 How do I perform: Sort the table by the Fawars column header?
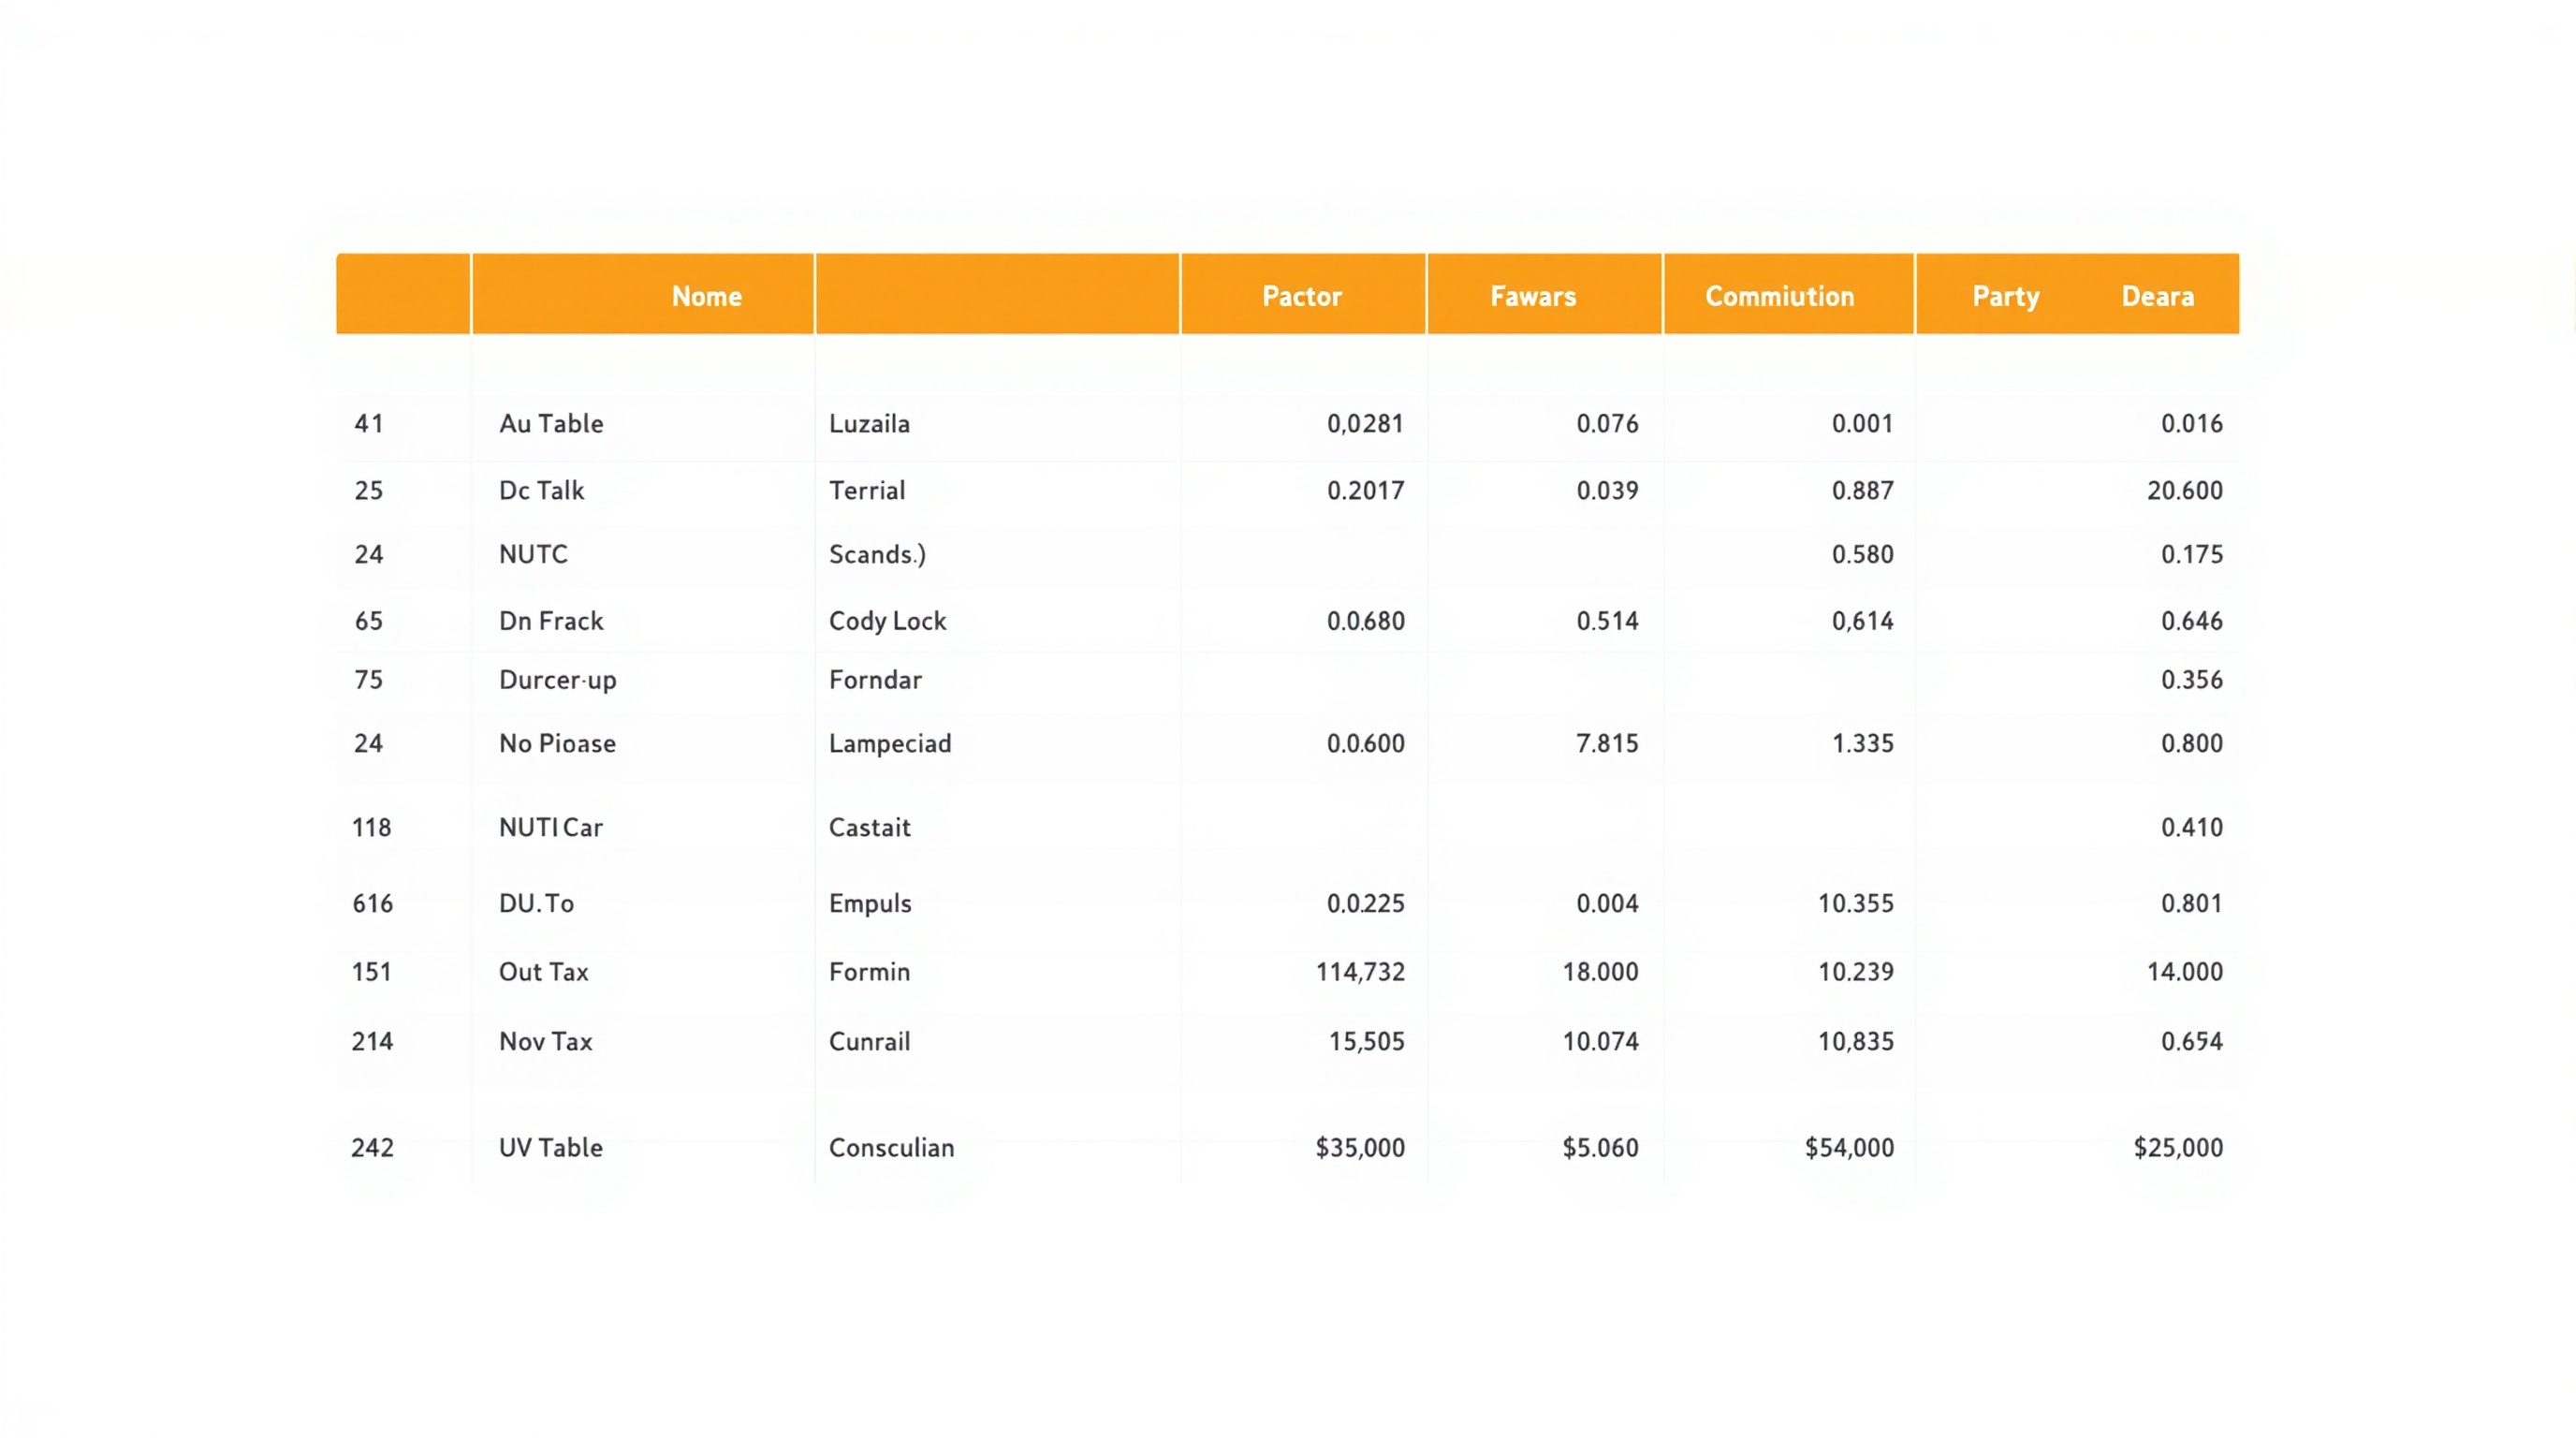(x=1532, y=295)
